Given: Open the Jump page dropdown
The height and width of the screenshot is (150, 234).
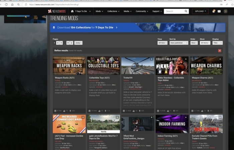Looking at the screenshot, I should pyautogui.click(x=78, y=43).
